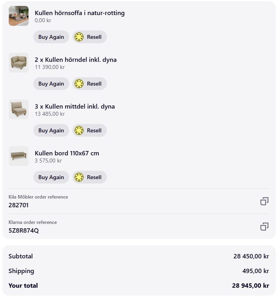
Task: Copy the Kila Möbler order reference
Action: [264, 201]
